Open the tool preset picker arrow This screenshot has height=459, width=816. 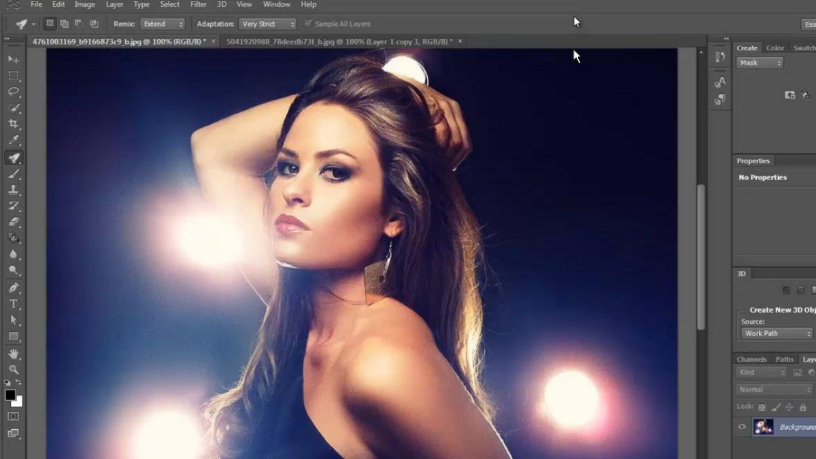tap(33, 24)
